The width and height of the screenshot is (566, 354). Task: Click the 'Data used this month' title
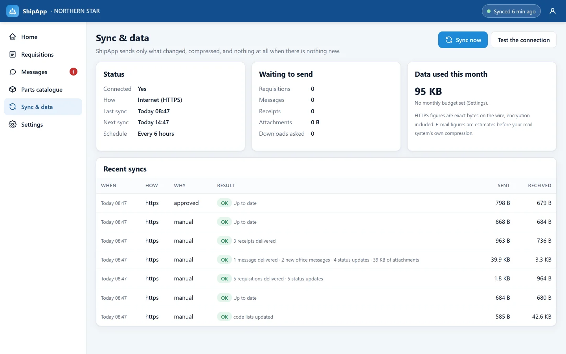[x=451, y=74]
